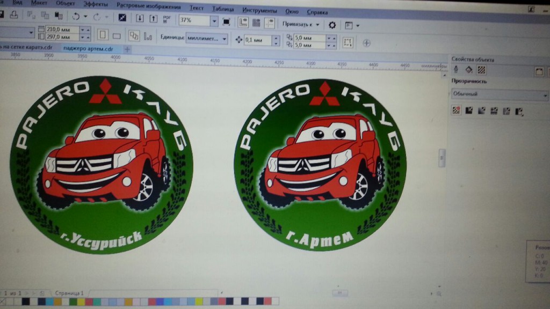Select the No transparency option

[x=456, y=111]
